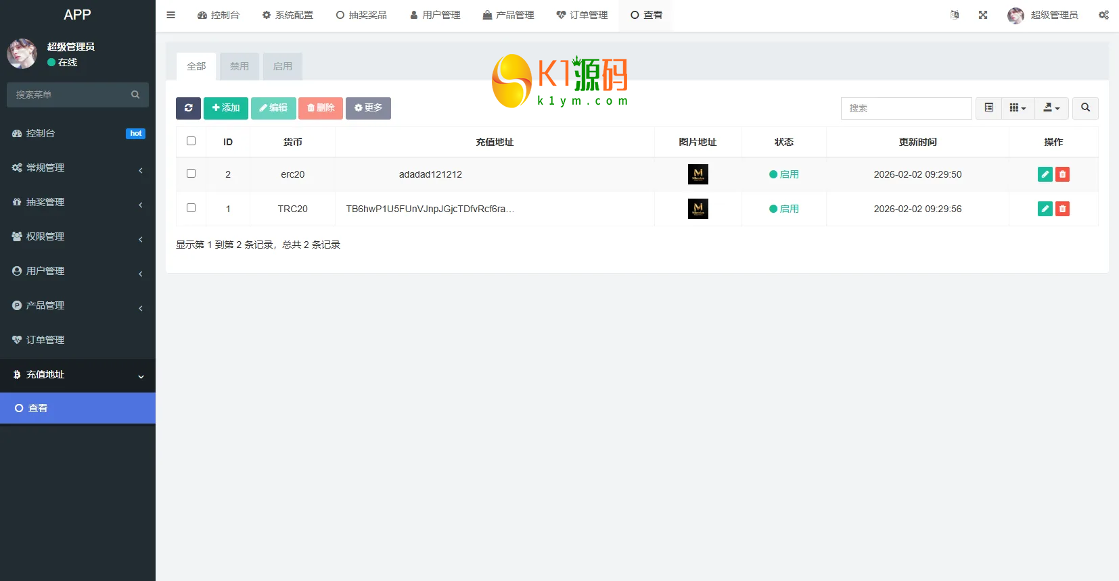Click address cell TB6hwP1U5FUnVJnpJGjcTDfvRcf6ra…
Viewport: 1119px width, 581px height.
pyautogui.click(x=430, y=209)
